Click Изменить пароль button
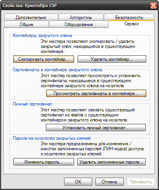This screenshot has width=159, height=190. coord(43,162)
